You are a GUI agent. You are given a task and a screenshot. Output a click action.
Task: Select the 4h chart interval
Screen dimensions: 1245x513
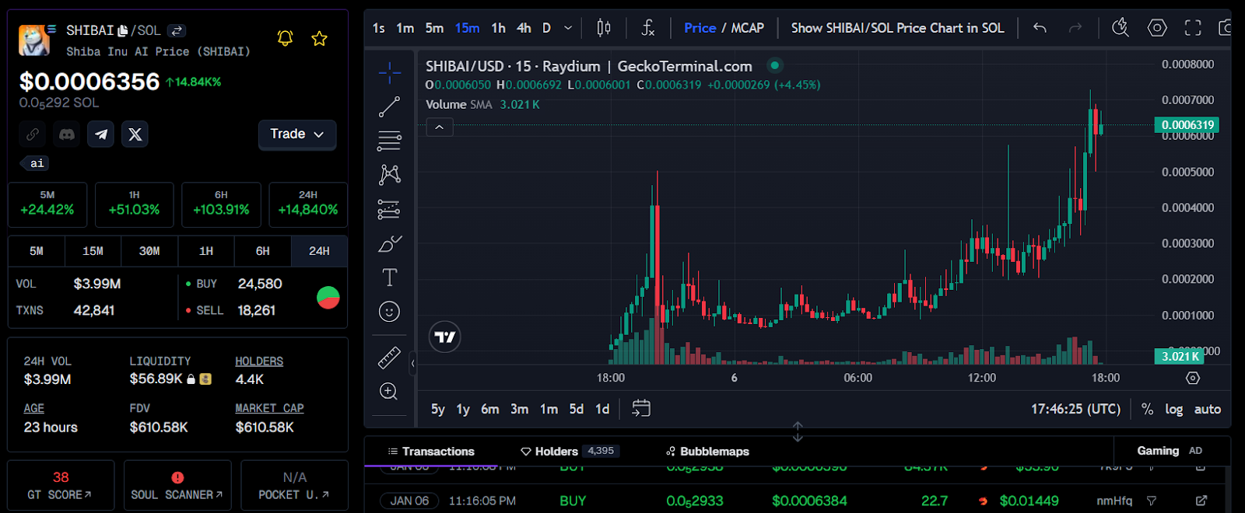(x=524, y=28)
